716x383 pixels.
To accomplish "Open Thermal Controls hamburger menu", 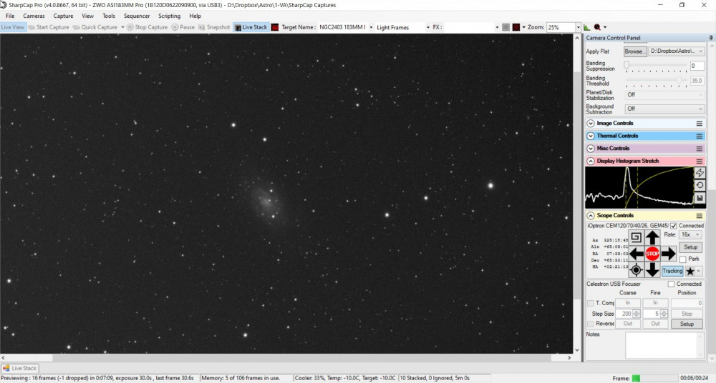I will 699,136.
